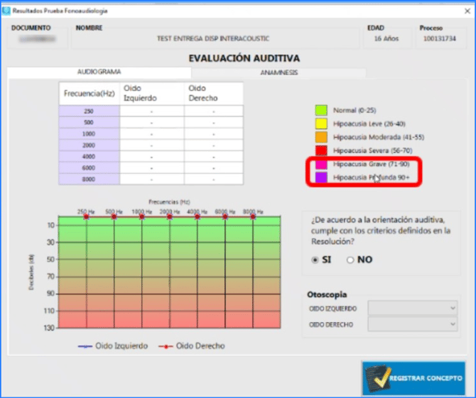Viewport: 476px width, 398px height.
Task: Select the SI radio button
Action: (x=315, y=260)
